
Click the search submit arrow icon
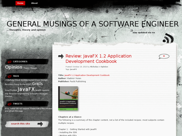pyautogui.click(x=40, y=124)
